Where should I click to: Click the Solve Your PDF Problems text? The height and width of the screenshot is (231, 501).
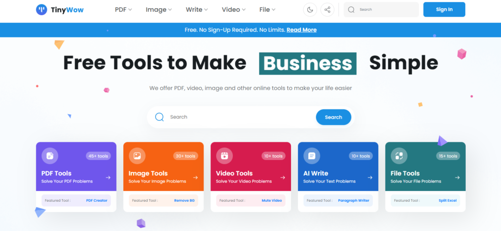coord(67,181)
